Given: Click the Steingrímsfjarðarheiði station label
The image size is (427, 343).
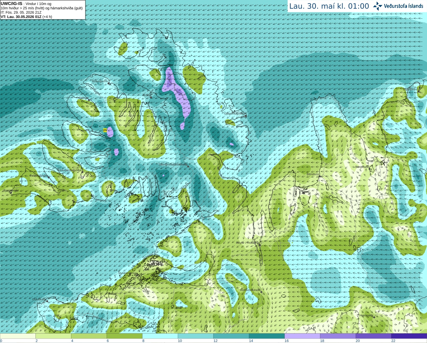Looking at the screenshot, I should [173, 165].
